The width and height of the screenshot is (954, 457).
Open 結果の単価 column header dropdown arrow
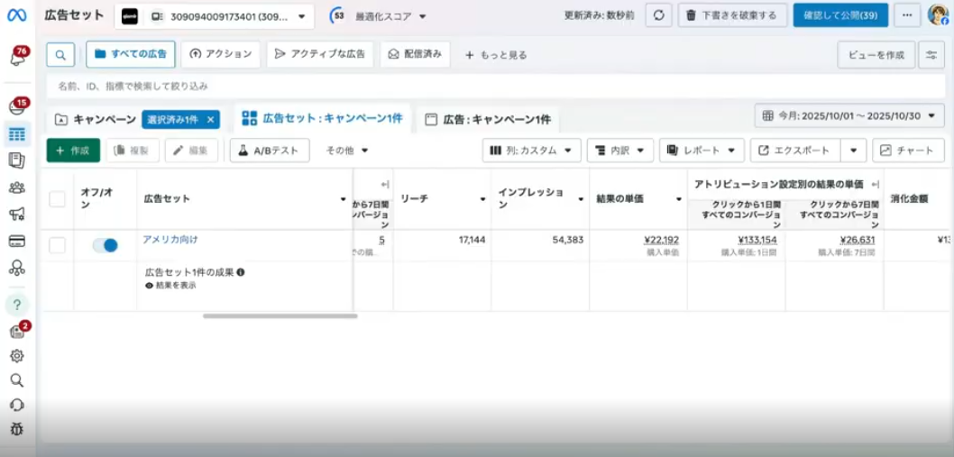679,199
